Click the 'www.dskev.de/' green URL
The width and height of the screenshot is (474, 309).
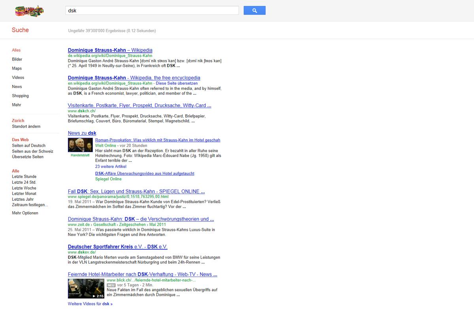[x=82, y=252]
